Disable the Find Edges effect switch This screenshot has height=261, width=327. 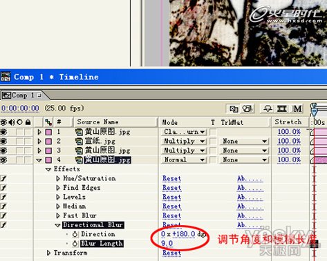pyautogui.click(x=3, y=188)
